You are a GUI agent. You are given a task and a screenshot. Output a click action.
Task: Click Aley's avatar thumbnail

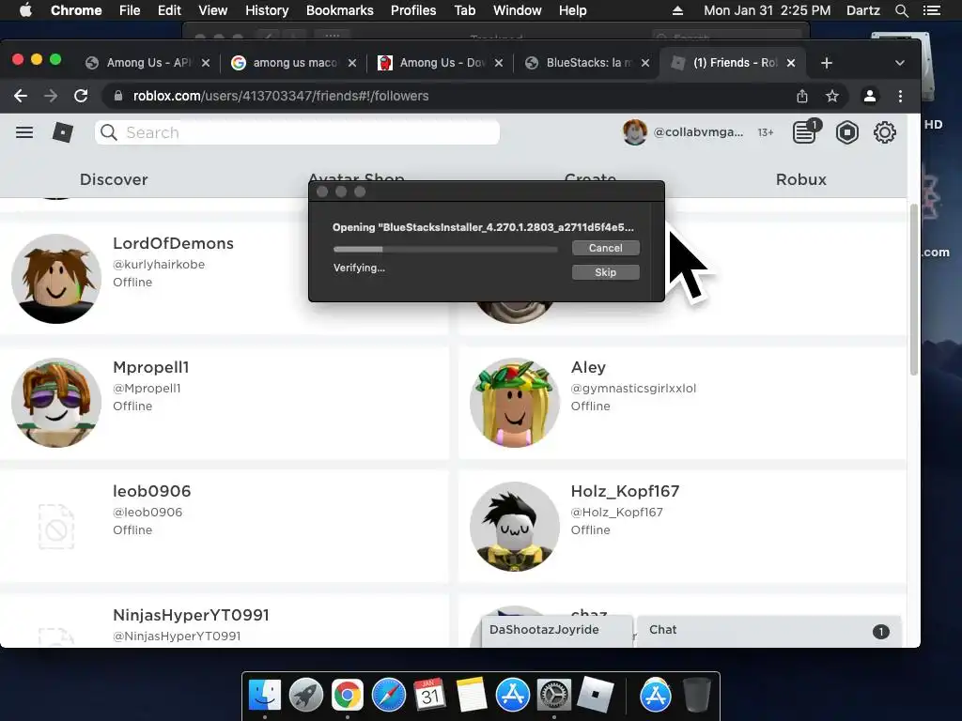point(514,402)
